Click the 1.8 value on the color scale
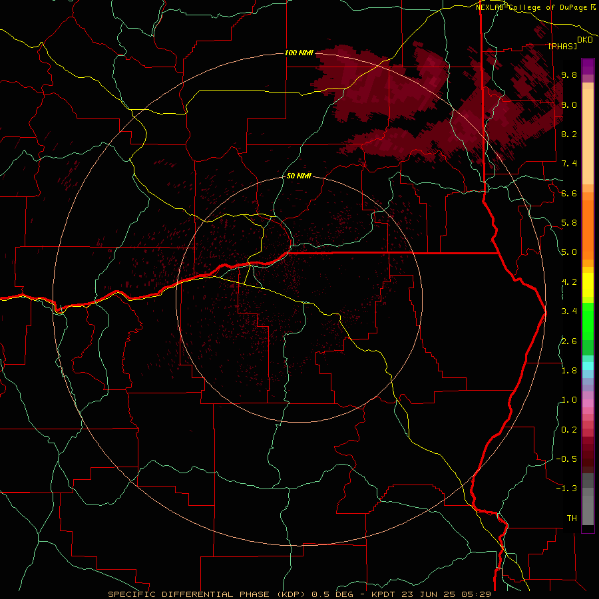This screenshot has height=599, width=599. 569,371
